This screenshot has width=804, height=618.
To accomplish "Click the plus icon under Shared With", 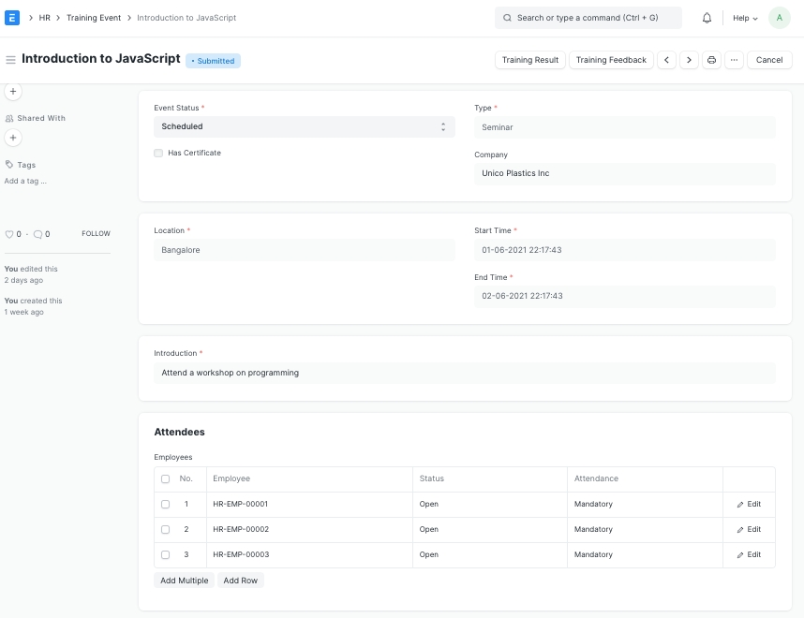I will [x=13, y=138].
